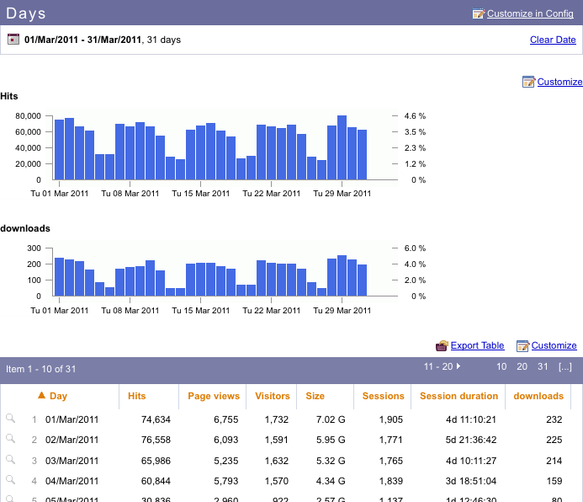Click the magnifier icon for 03/Mar/2011 row
Image resolution: width=583 pixels, height=502 pixels.
click(10, 460)
